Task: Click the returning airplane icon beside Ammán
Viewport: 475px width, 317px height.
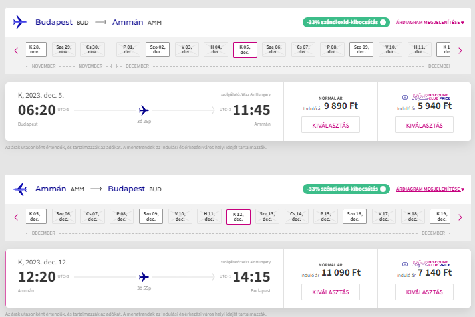Action: (x=20, y=189)
